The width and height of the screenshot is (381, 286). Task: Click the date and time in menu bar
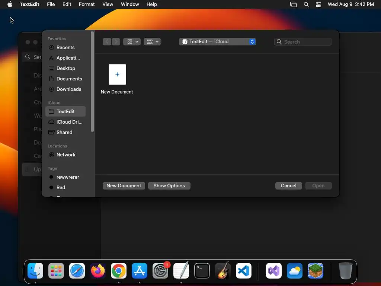coord(350,4)
